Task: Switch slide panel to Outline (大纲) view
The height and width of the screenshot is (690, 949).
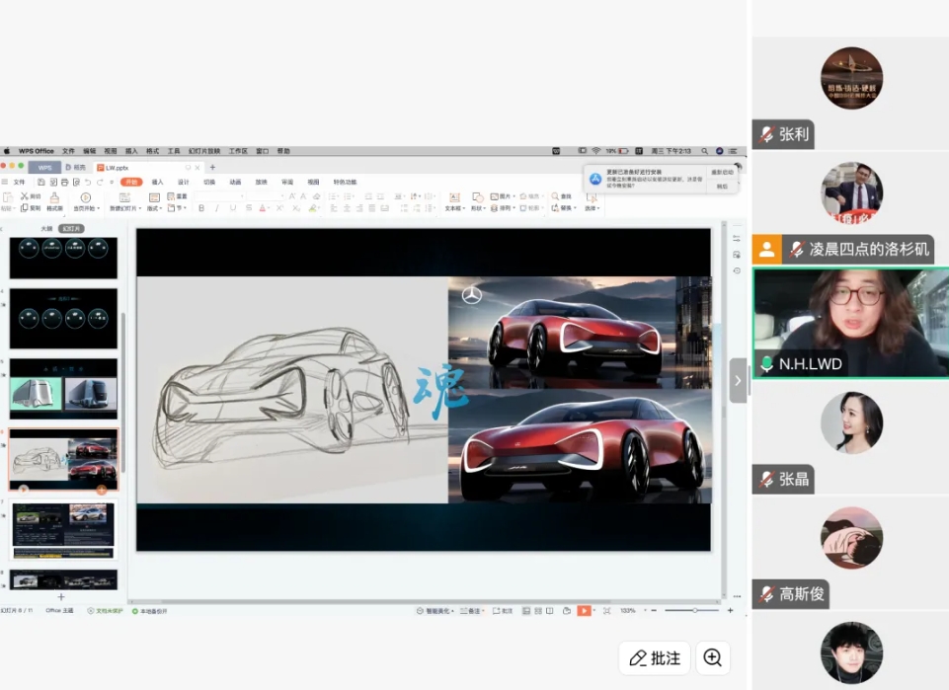Action: point(46,229)
